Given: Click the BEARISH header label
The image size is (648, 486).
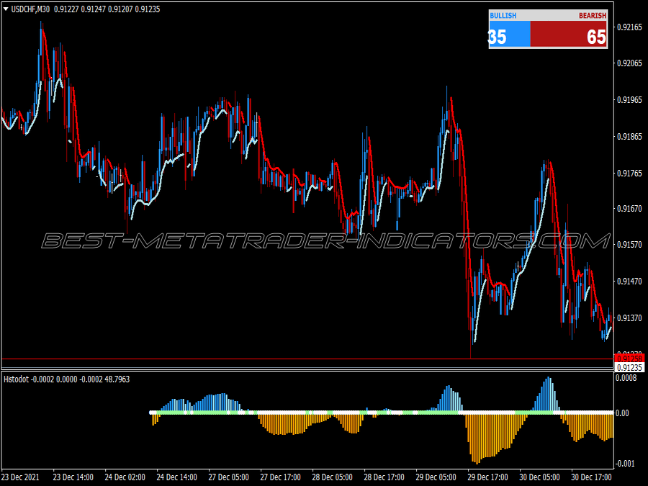Looking at the screenshot, I should [593, 16].
